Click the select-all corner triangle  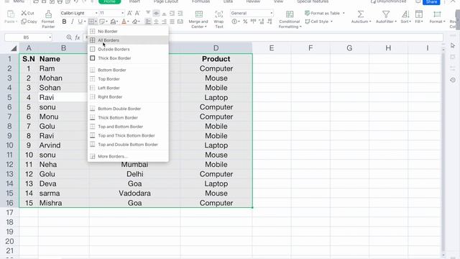14,48
